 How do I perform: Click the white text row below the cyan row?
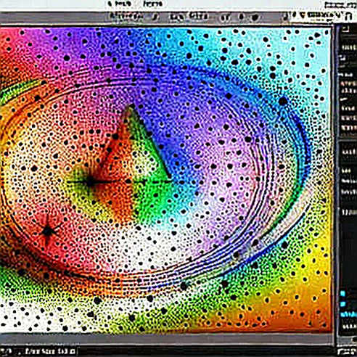click(349, 326)
